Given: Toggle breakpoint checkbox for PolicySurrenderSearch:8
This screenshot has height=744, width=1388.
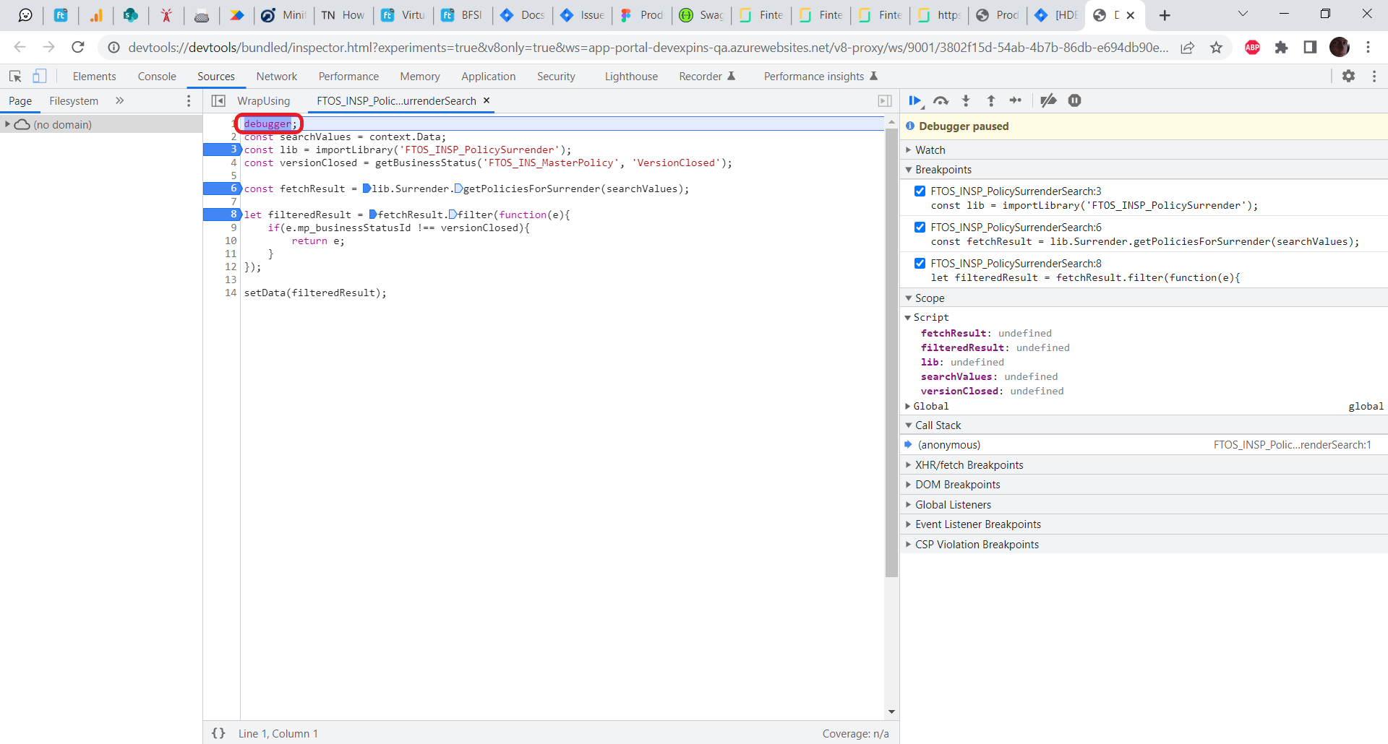Looking at the screenshot, I should click(x=920, y=264).
